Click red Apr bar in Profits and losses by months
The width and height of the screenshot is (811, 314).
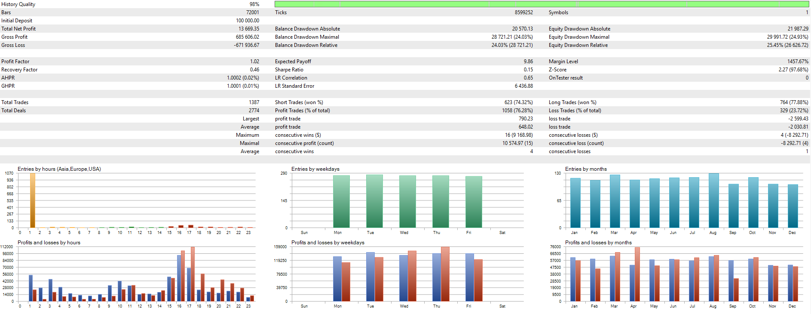(x=637, y=274)
